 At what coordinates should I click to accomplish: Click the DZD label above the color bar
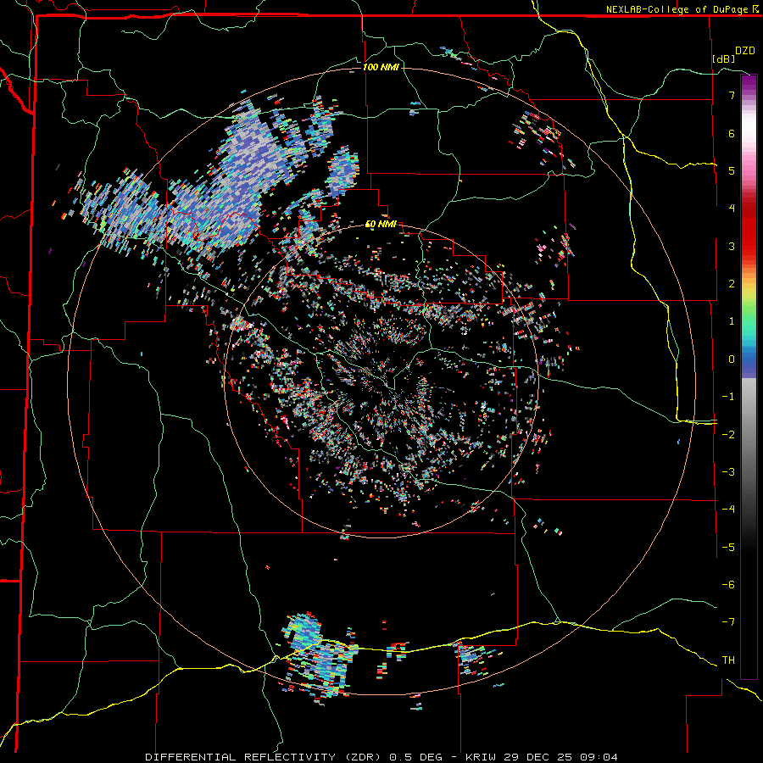pos(745,51)
